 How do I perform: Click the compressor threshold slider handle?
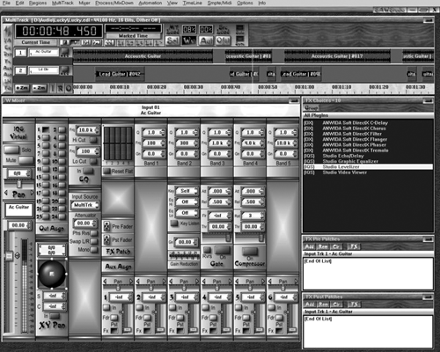pos(261,237)
